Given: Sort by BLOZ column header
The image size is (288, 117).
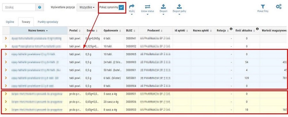Looking at the screenshot, I should (132, 31).
